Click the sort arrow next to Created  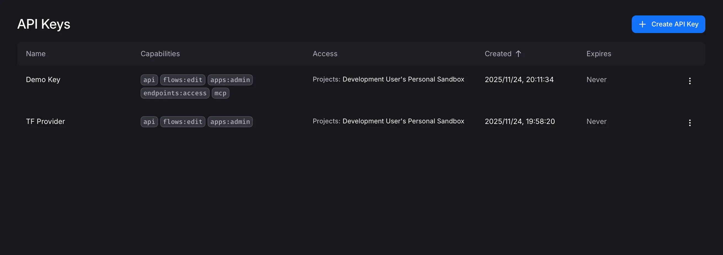(518, 53)
